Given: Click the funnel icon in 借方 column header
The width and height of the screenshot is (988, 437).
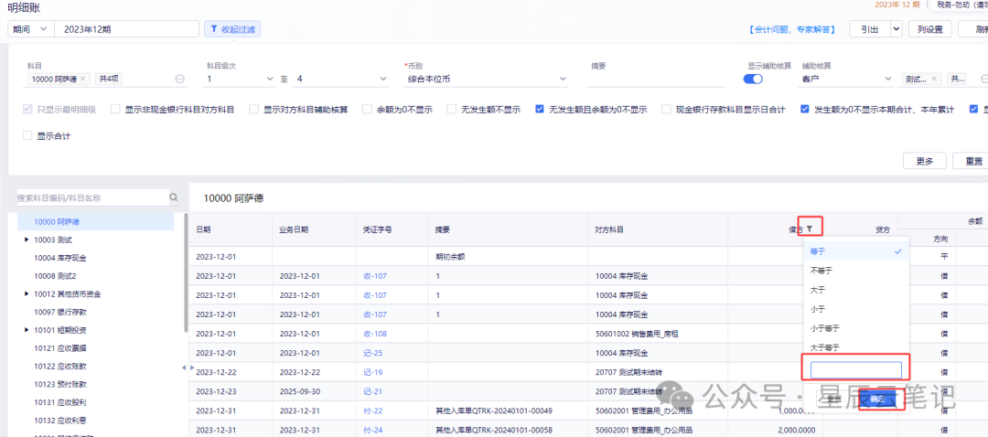Looking at the screenshot, I should [810, 229].
